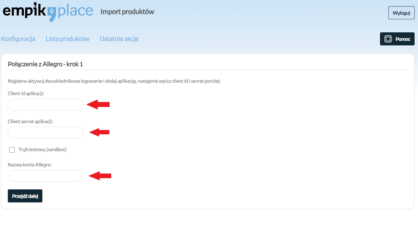Focus the Client id aplikacji input field

pos(45,104)
